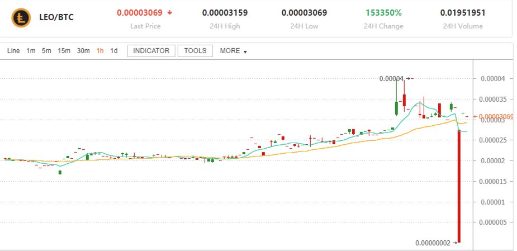The image size is (517, 251).
Task: Click the 0.00002 price axis label
Action: click(493, 160)
